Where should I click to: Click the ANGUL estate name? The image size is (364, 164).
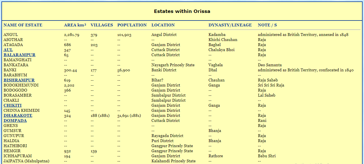[x=11, y=35]
